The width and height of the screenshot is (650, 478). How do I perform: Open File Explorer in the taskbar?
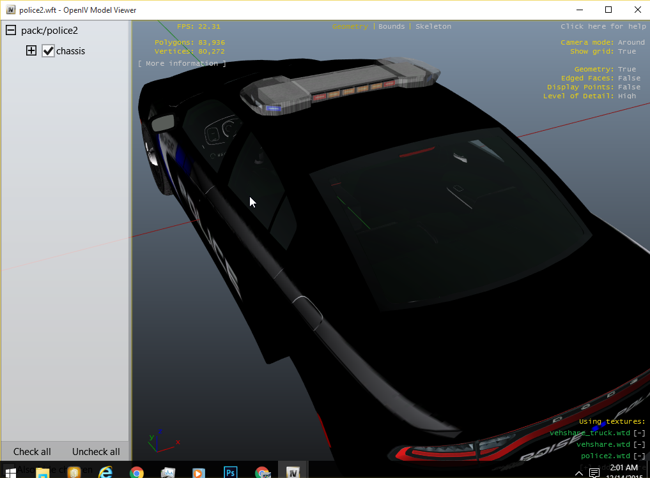[x=43, y=472]
